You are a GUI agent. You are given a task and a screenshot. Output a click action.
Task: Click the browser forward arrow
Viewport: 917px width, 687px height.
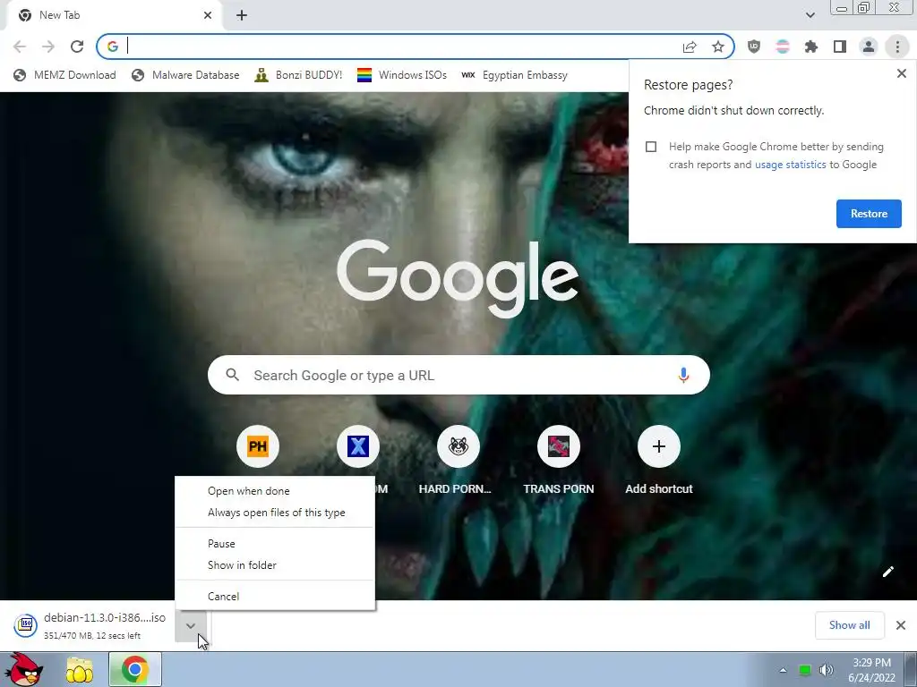48,47
